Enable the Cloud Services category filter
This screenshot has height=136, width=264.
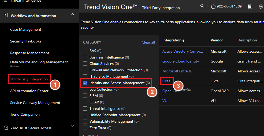coord(85,64)
